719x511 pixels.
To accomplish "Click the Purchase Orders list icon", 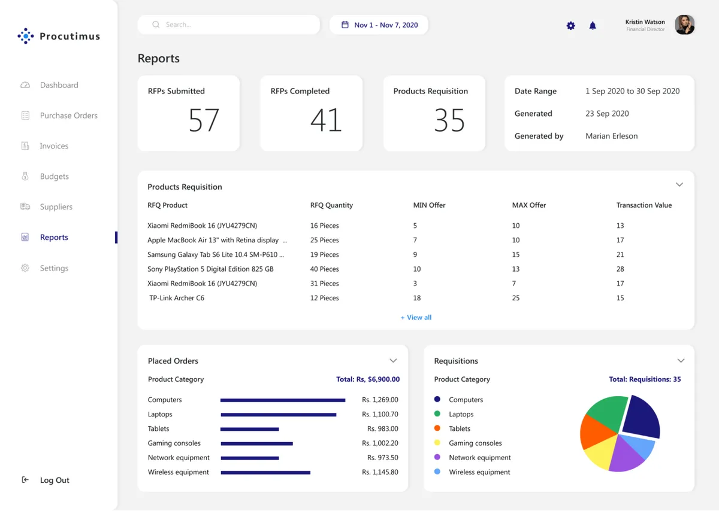I will [25, 115].
